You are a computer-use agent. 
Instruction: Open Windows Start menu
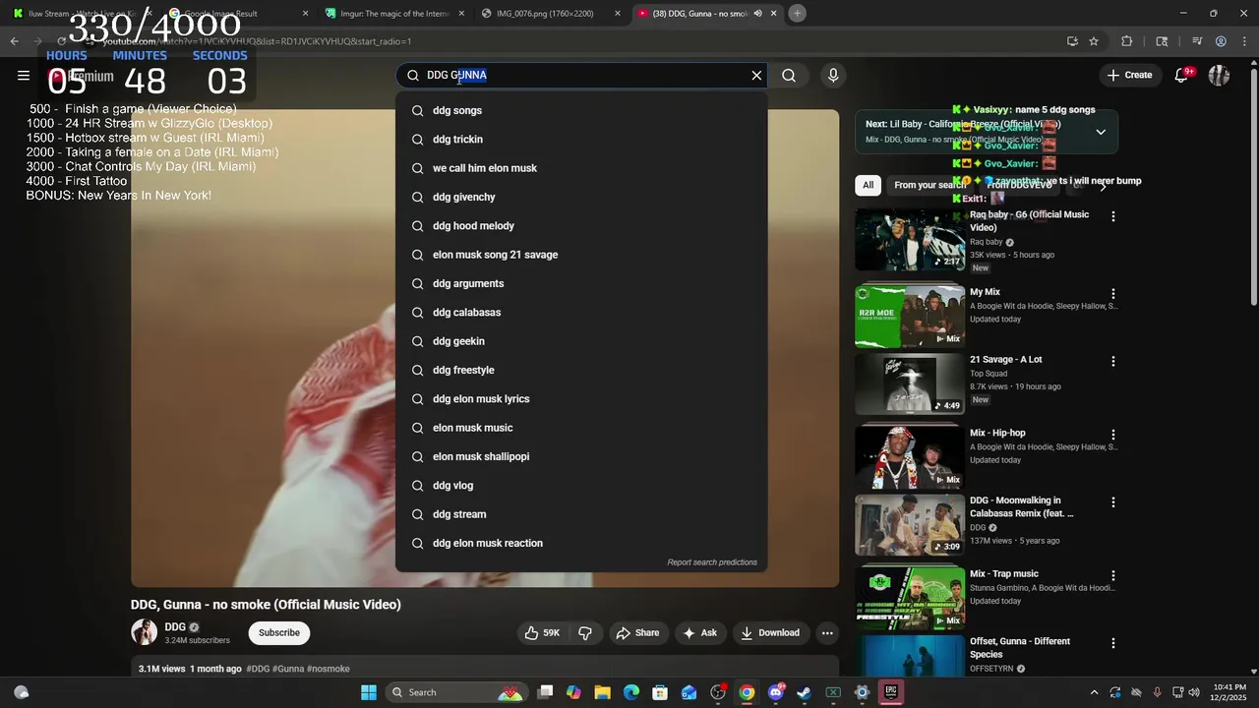(369, 692)
